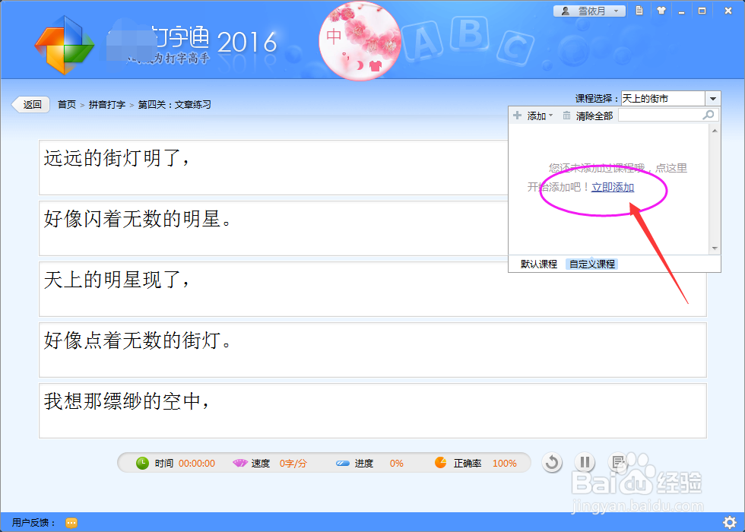Viewport: 745px width, 532px height.
Task: Select the 自定义课程 tab
Action: [591, 264]
